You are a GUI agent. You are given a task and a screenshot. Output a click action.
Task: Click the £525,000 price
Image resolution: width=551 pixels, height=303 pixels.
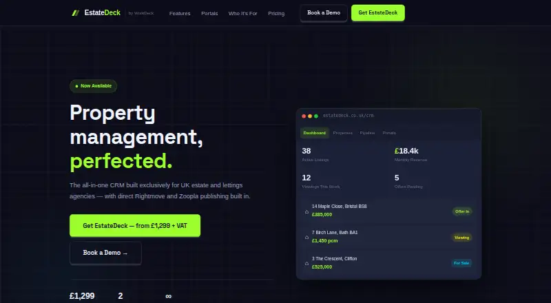322,267
